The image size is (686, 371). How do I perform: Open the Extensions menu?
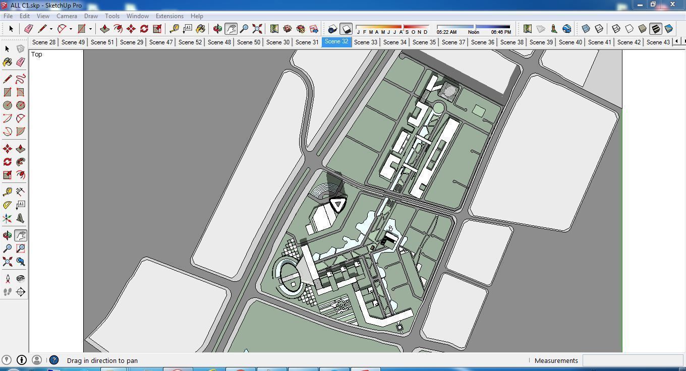pos(169,16)
